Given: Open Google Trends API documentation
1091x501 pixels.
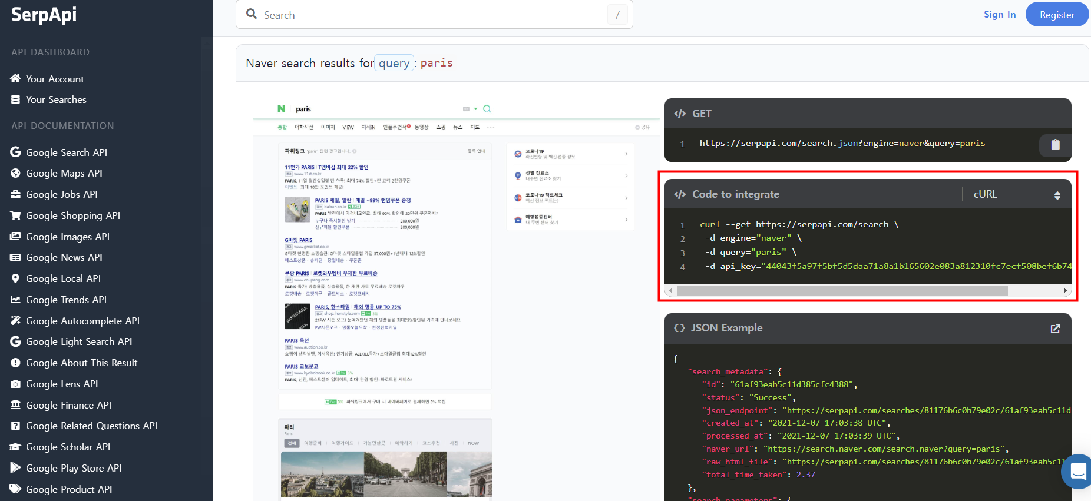Looking at the screenshot, I should pyautogui.click(x=67, y=300).
